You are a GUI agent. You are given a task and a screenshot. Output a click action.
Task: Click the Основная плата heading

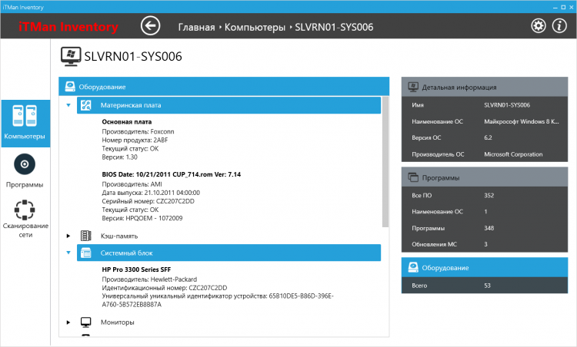pos(127,122)
